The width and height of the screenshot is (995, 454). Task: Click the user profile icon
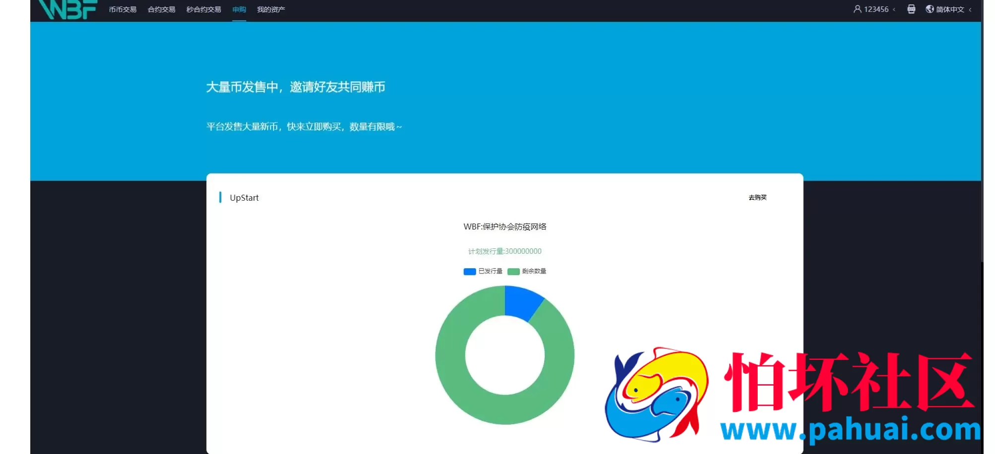pyautogui.click(x=857, y=9)
